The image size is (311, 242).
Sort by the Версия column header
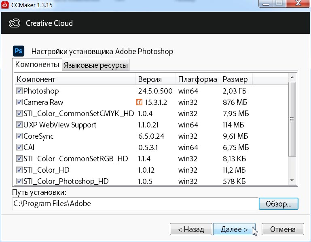[156, 79]
